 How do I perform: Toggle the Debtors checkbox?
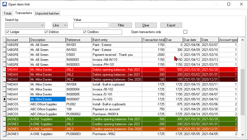pos(46,32)
